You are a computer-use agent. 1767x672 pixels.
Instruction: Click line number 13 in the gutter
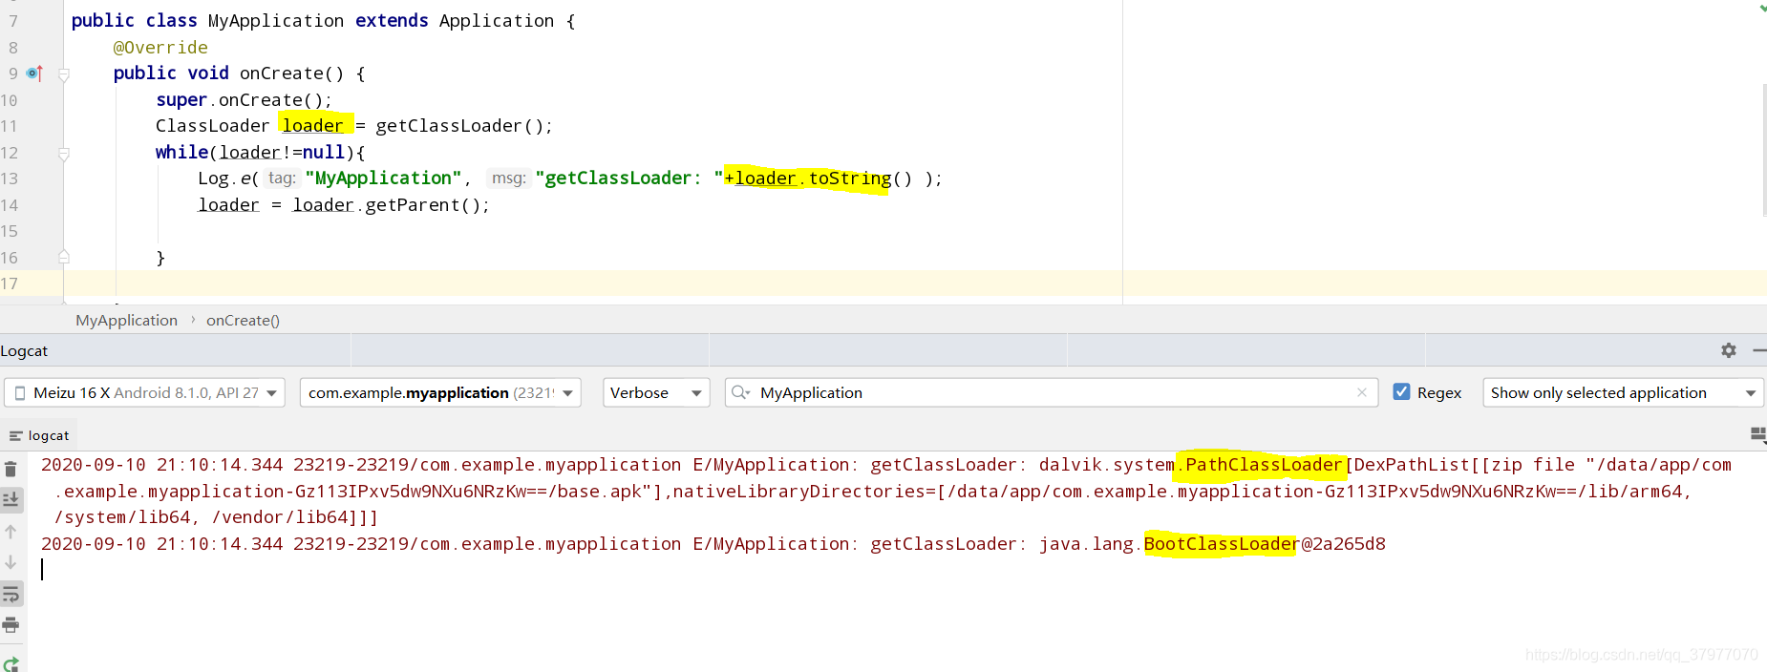[x=10, y=178]
